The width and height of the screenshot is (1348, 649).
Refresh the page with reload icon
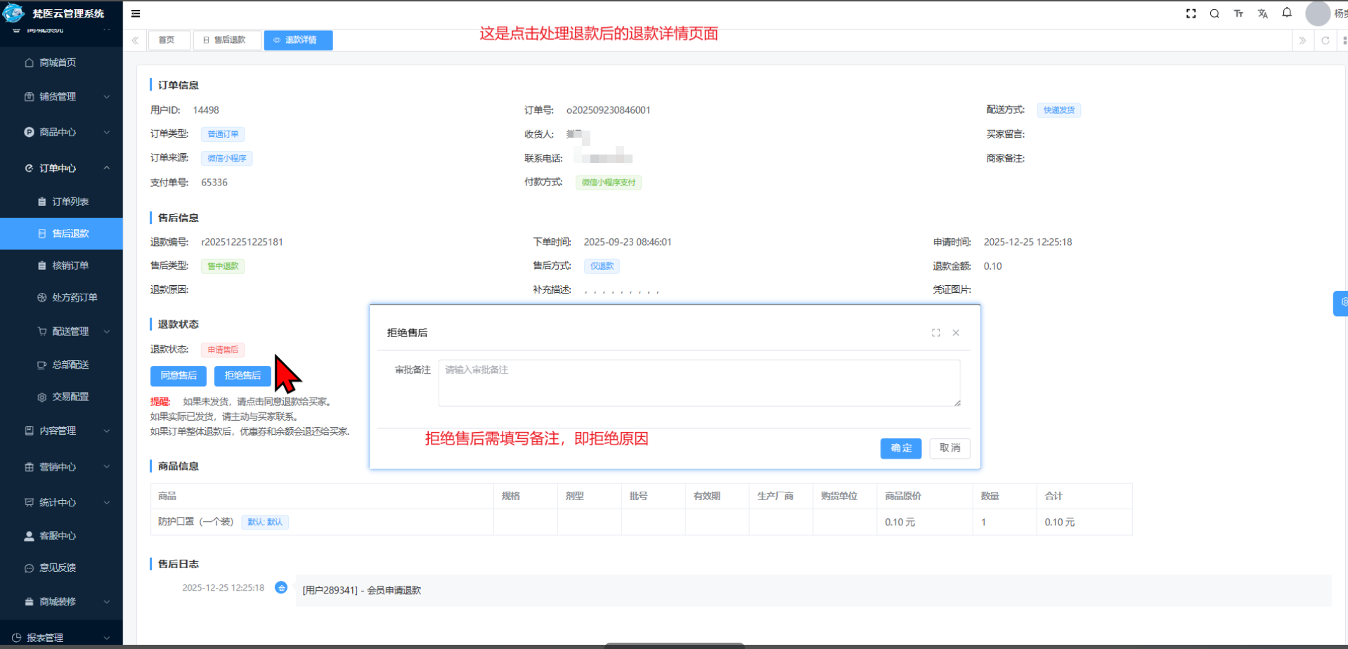point(1325,40)
